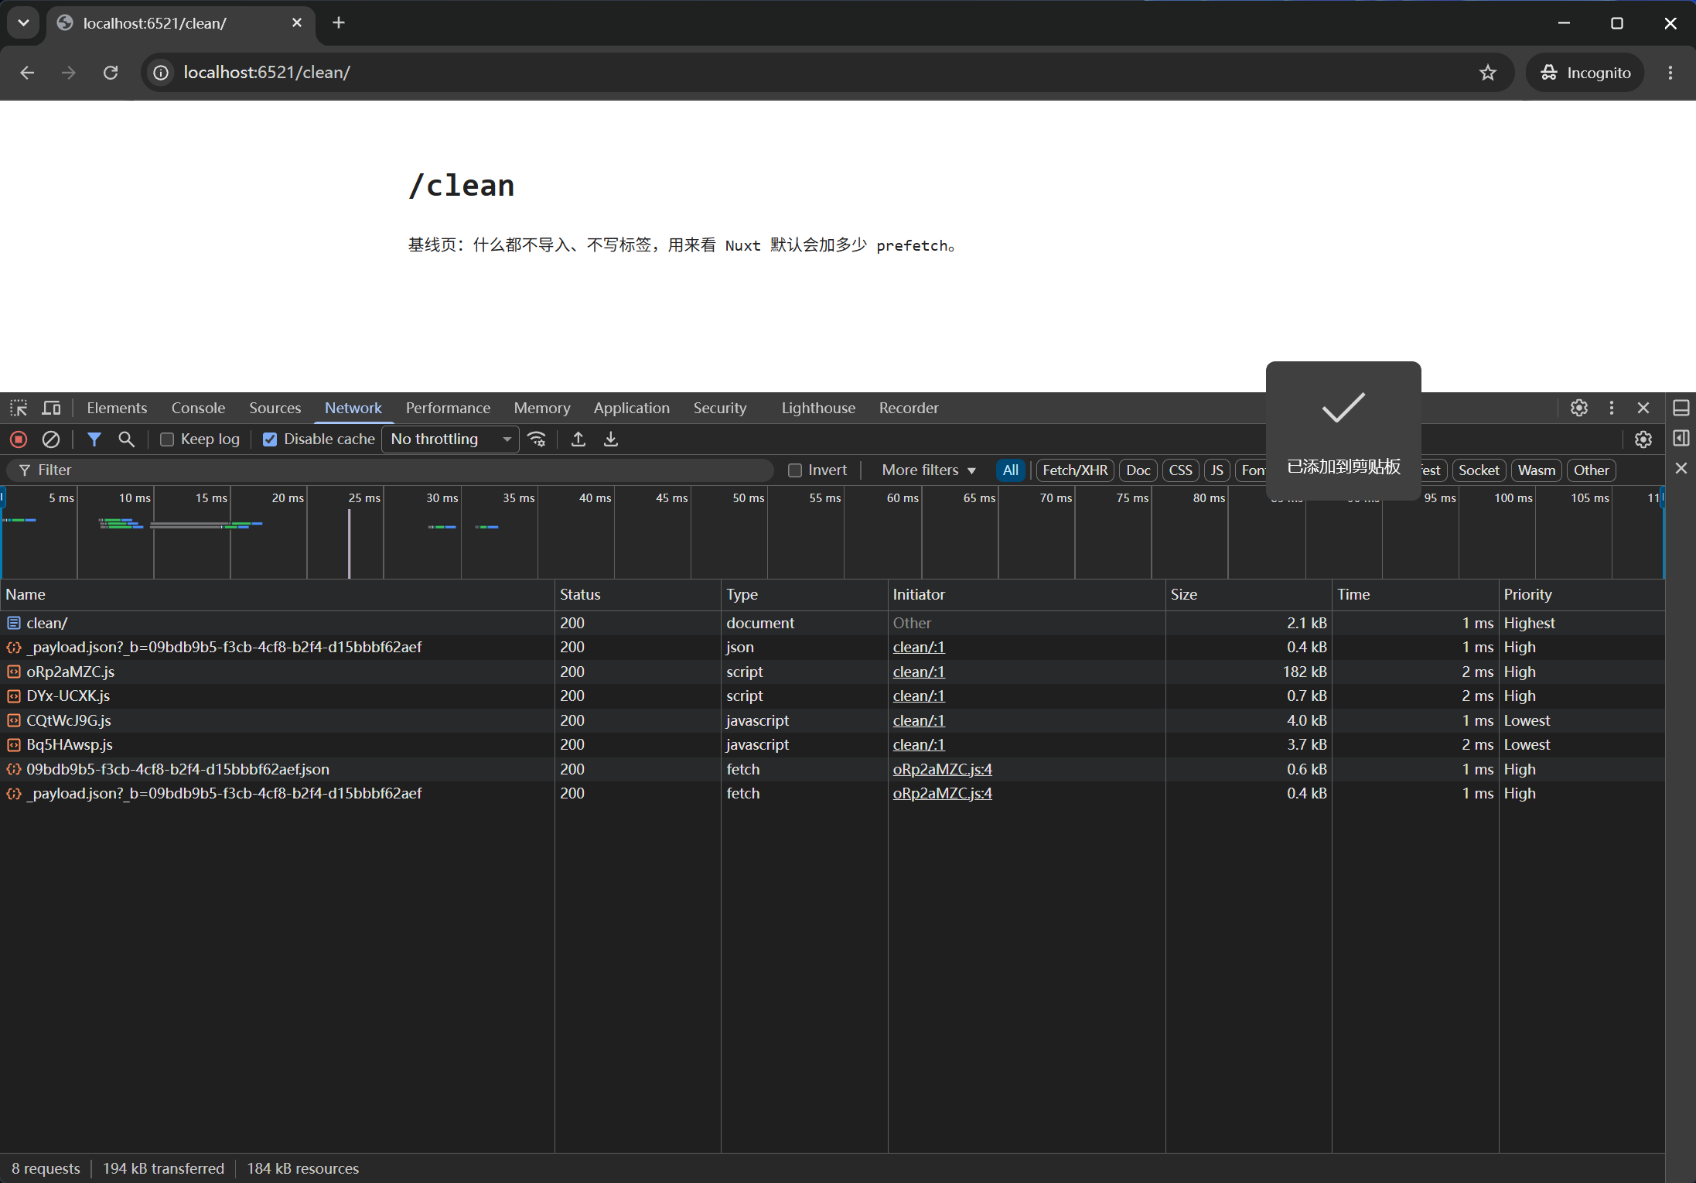Open DevTools three-dot customize menu
The image size is (1696, 1183).
[x=1612, y=408]
